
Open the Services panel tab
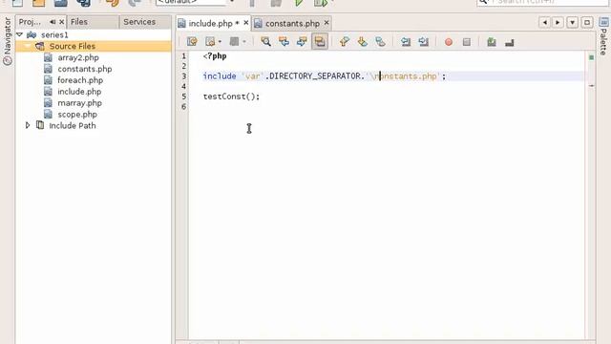(x=139, y=22)
